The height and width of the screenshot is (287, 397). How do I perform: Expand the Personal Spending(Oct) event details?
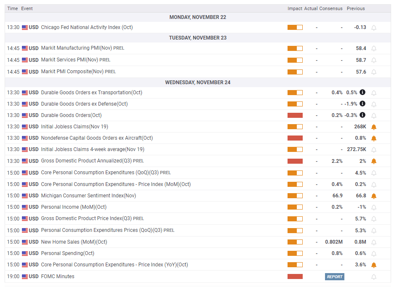(x=67, y=253)
